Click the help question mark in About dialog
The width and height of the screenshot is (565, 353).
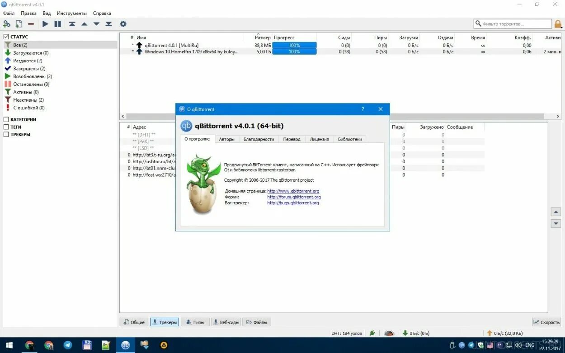coord(363,109)
